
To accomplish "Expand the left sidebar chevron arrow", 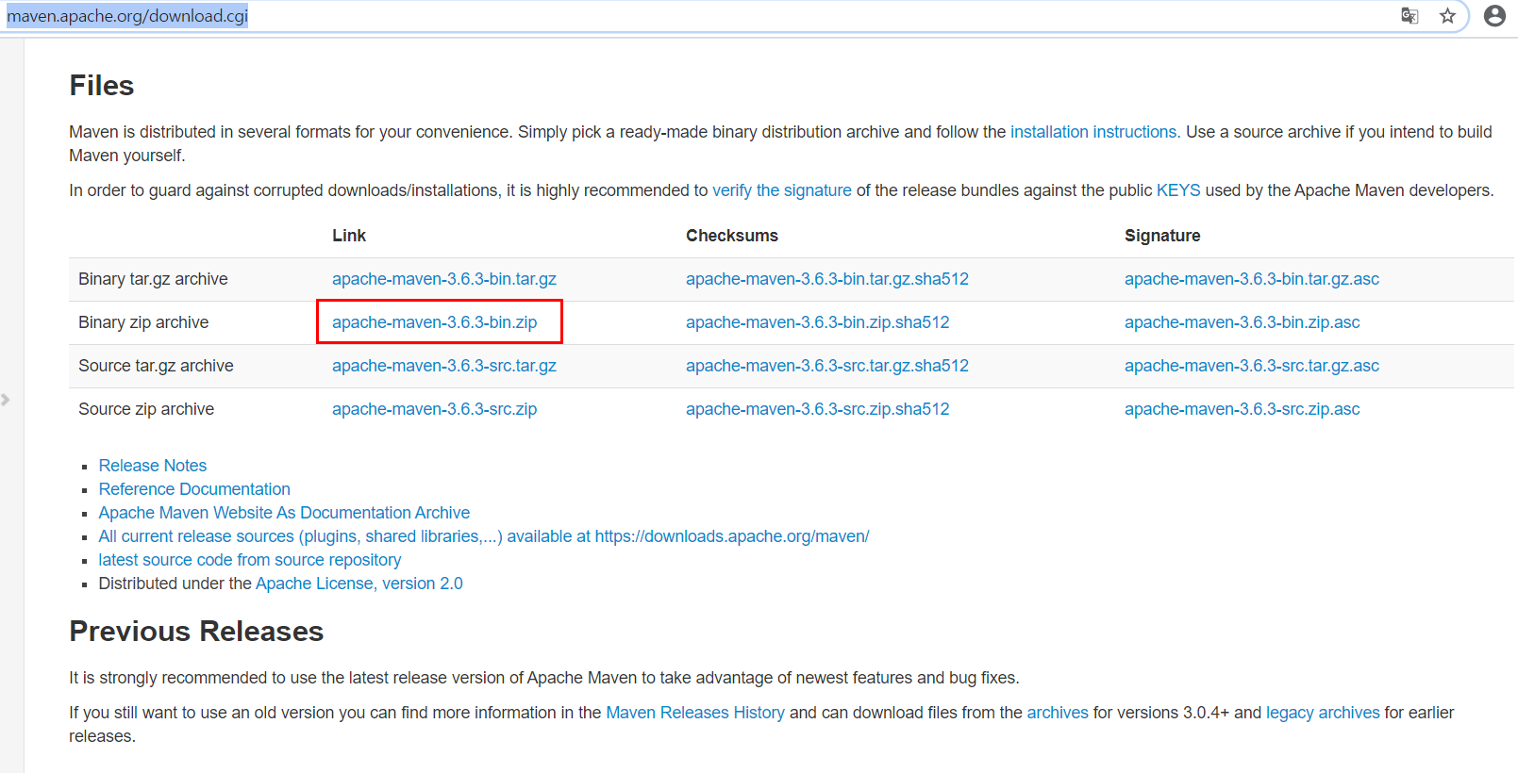I will tap(6, 400).
